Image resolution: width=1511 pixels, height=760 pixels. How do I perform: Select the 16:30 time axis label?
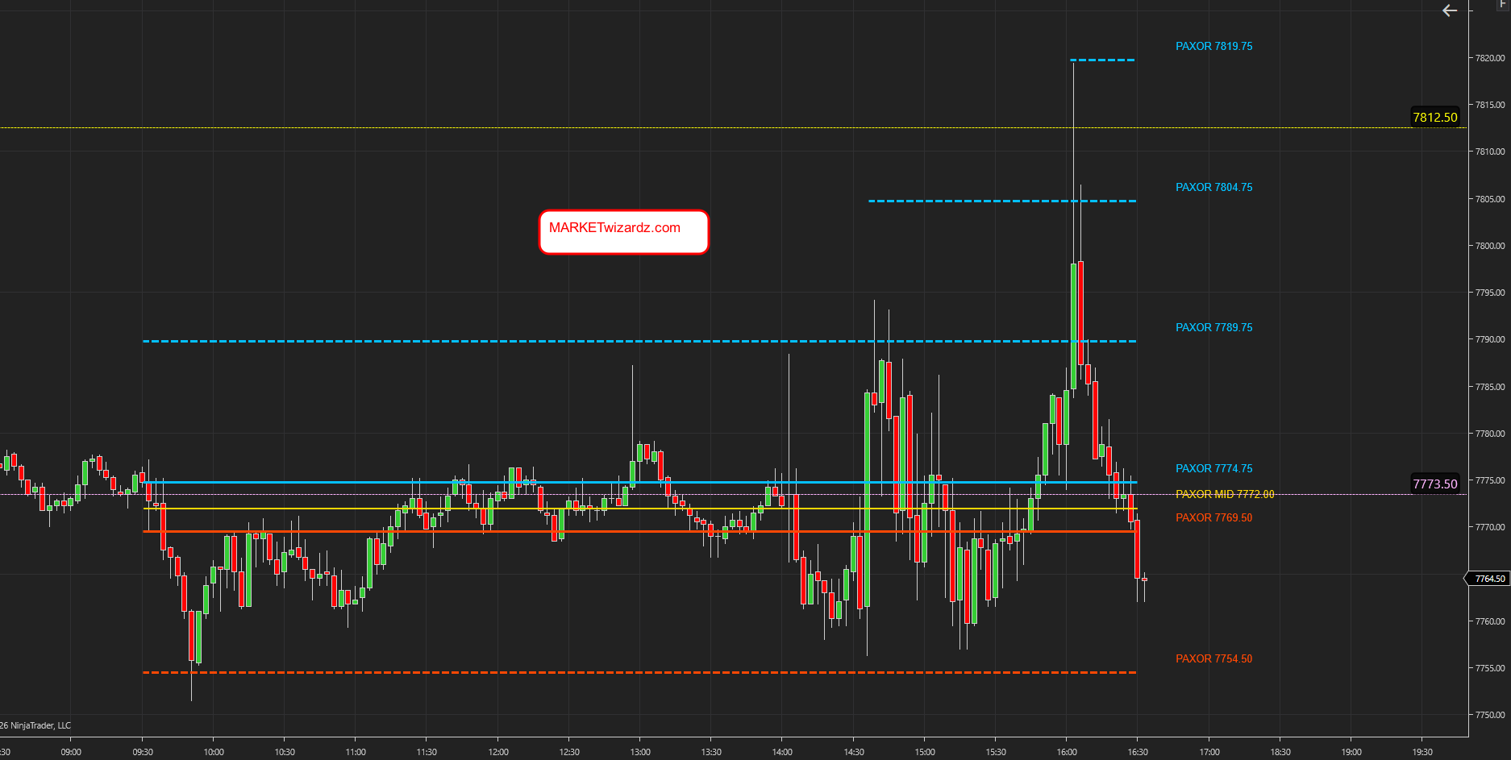click(x=1138, y=752)
